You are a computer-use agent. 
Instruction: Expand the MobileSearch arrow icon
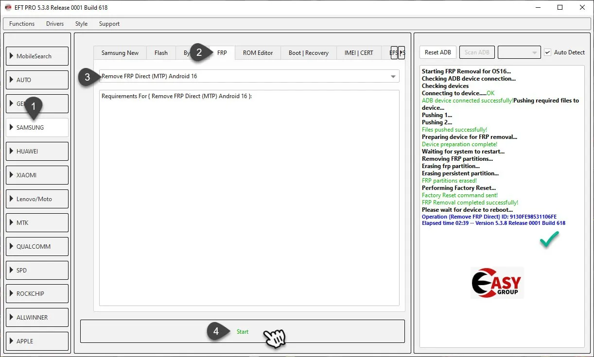pos(11,56)
